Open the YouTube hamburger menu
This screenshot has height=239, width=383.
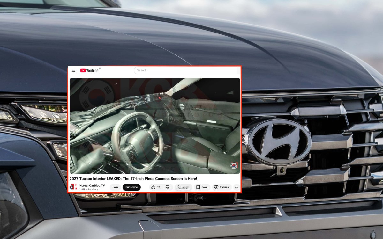click(73, 70)
